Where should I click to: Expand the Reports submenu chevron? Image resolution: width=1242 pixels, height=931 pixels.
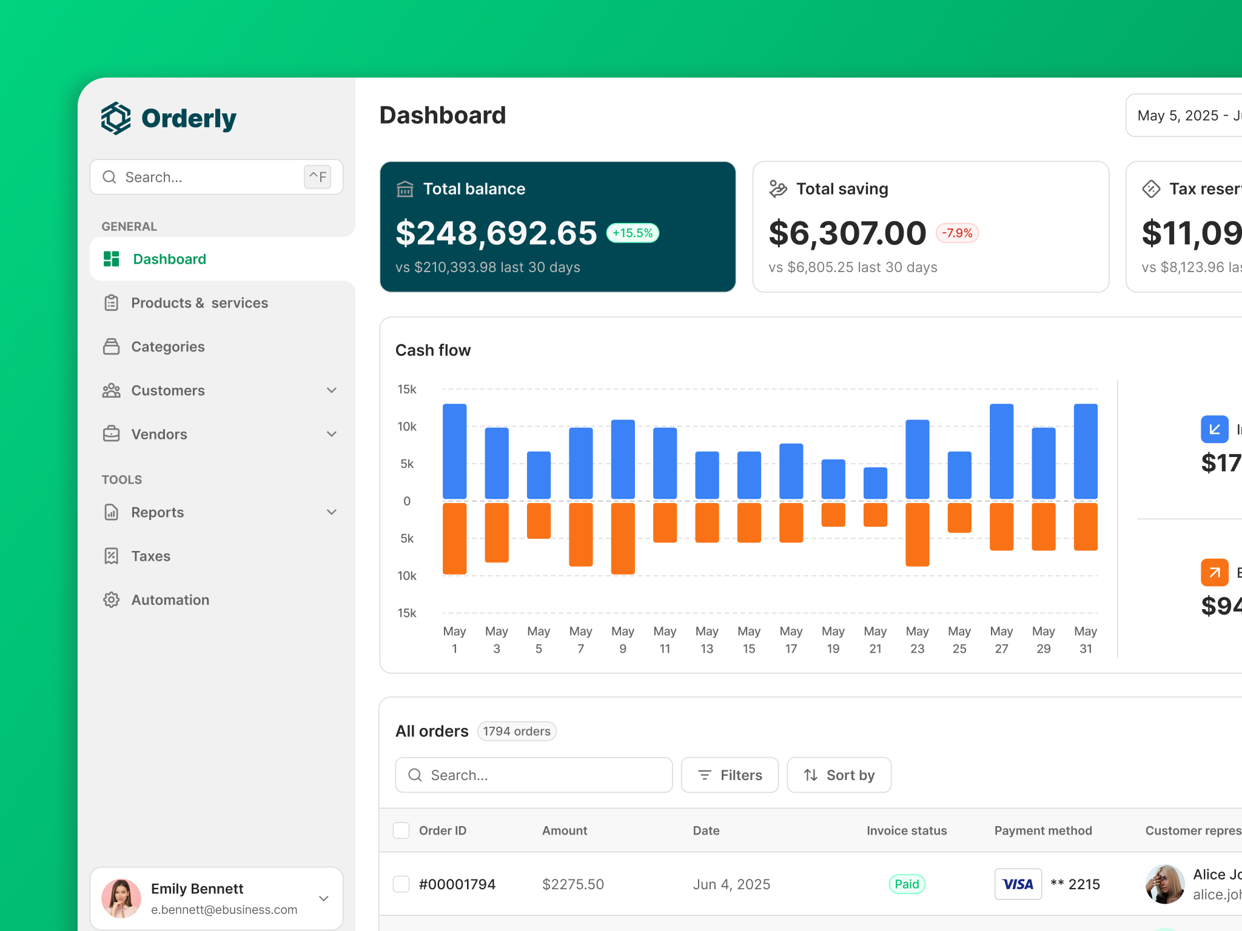click(x=332, y=512)
